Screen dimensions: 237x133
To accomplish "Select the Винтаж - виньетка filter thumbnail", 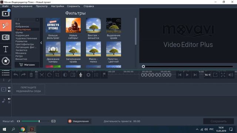I will [x=93, y=25].
